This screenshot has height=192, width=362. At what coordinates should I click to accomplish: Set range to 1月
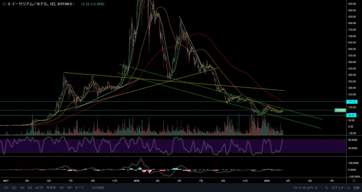(x=22, y=188)
